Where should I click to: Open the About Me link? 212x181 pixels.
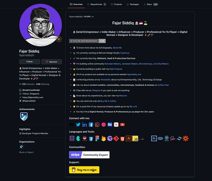tap(117, 48)
